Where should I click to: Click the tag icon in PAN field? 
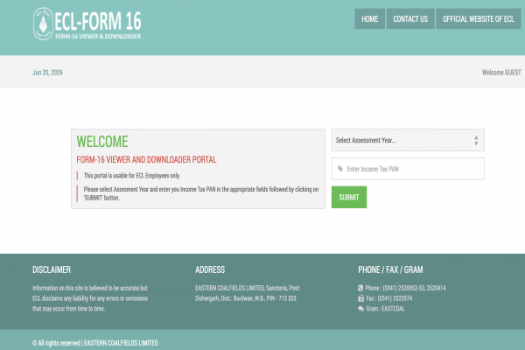(x=340, y=169)
